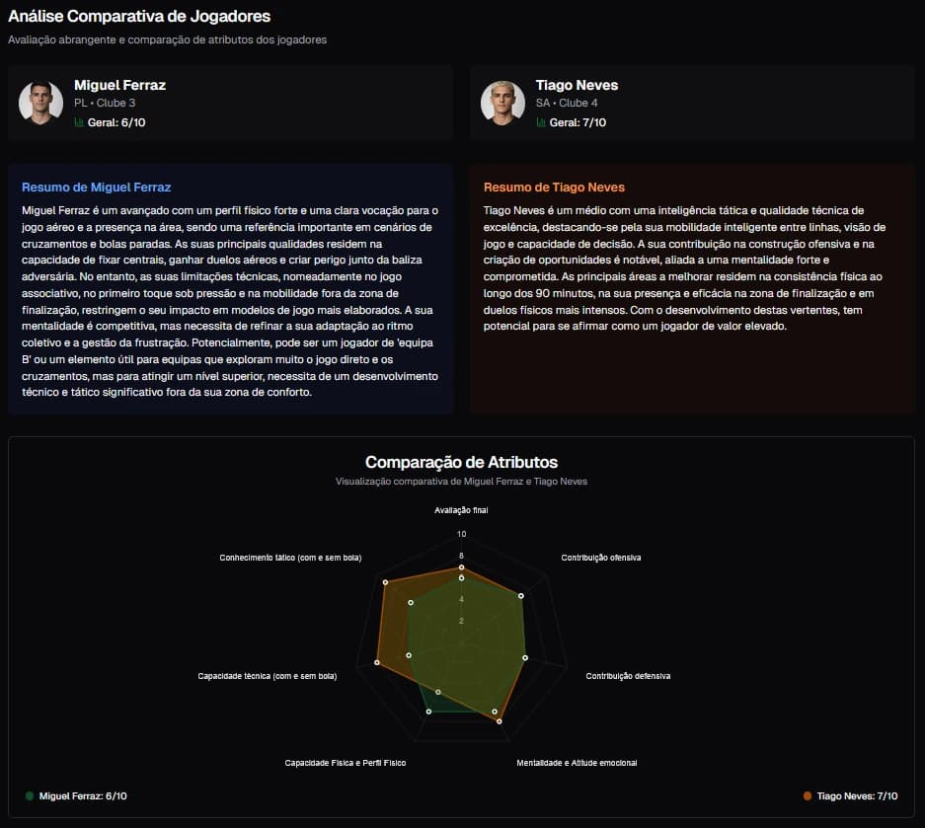Toggle the Tiago Neves: 7/10 legend series
This screenshot has width=925, height=828.
coord(857,795)
